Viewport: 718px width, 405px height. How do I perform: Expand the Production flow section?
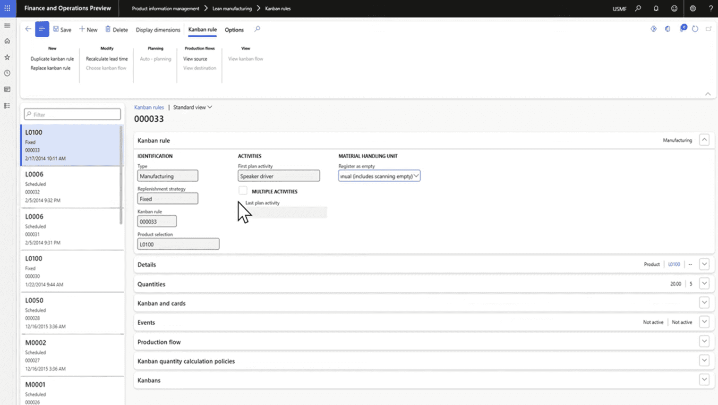(x=704, y=342)
